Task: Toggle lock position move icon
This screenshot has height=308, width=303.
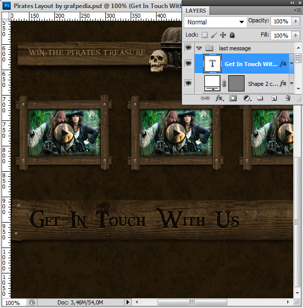Action: click(223, 35)
